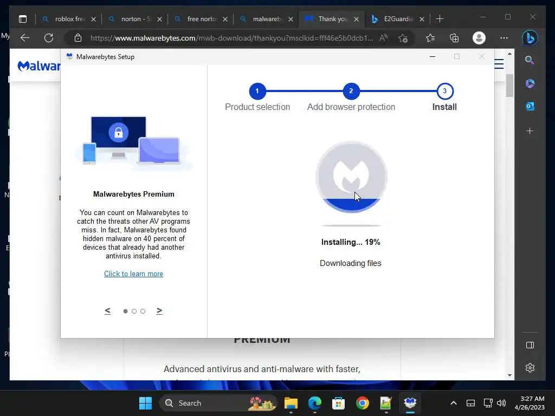The image size is (555, 416).
Task: Click the Edge tab actions menu icon
Action: pos(23,19)
